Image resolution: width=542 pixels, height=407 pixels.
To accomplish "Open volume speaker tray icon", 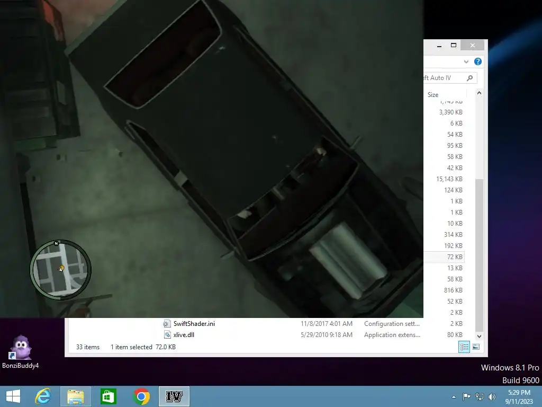I will pos(492,396).
